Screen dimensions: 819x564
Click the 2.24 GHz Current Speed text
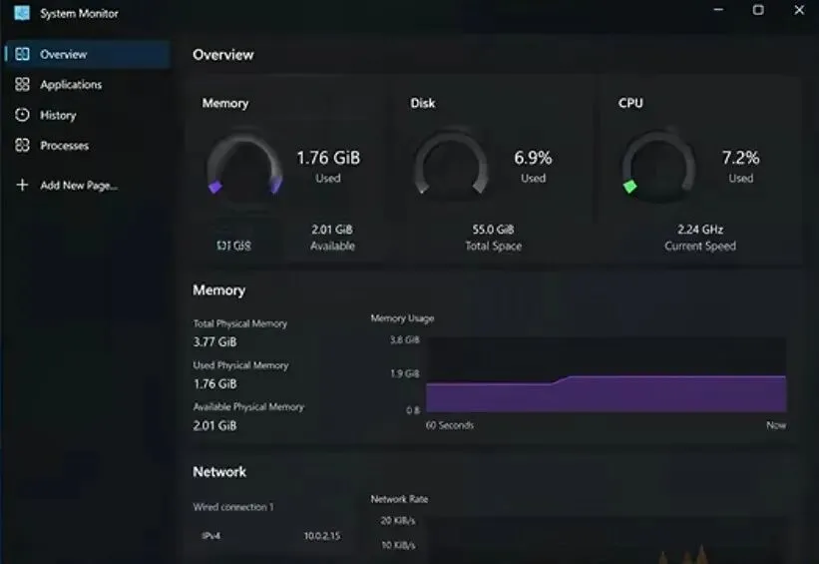click(700, 238)
